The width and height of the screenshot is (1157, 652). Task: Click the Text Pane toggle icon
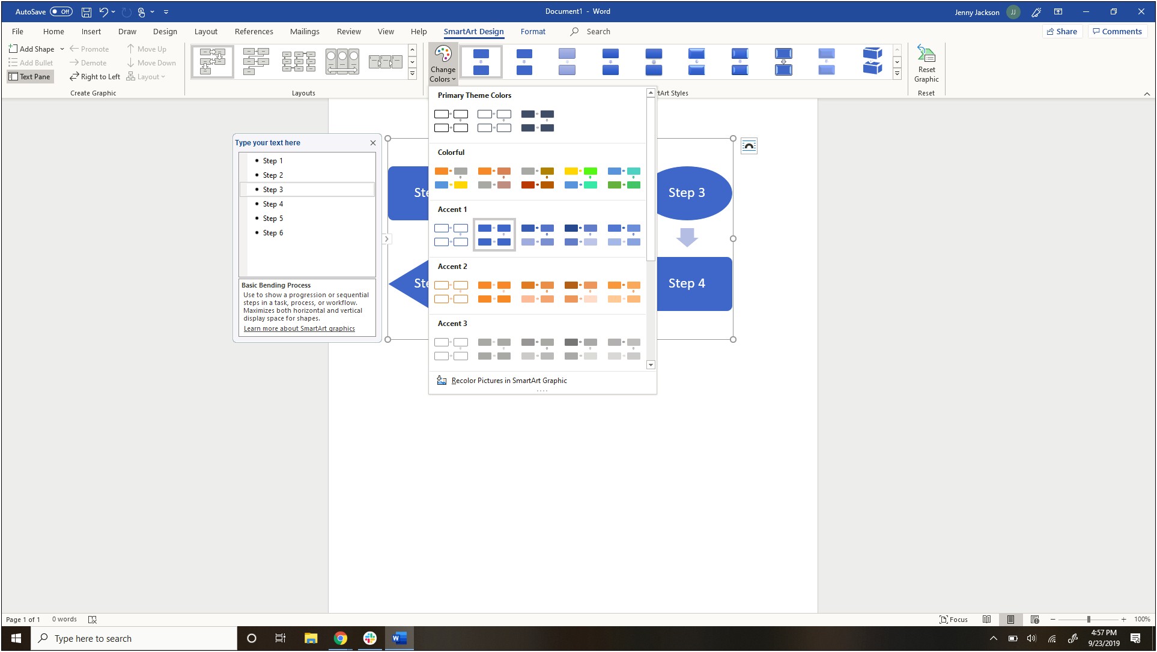(30, 76)
